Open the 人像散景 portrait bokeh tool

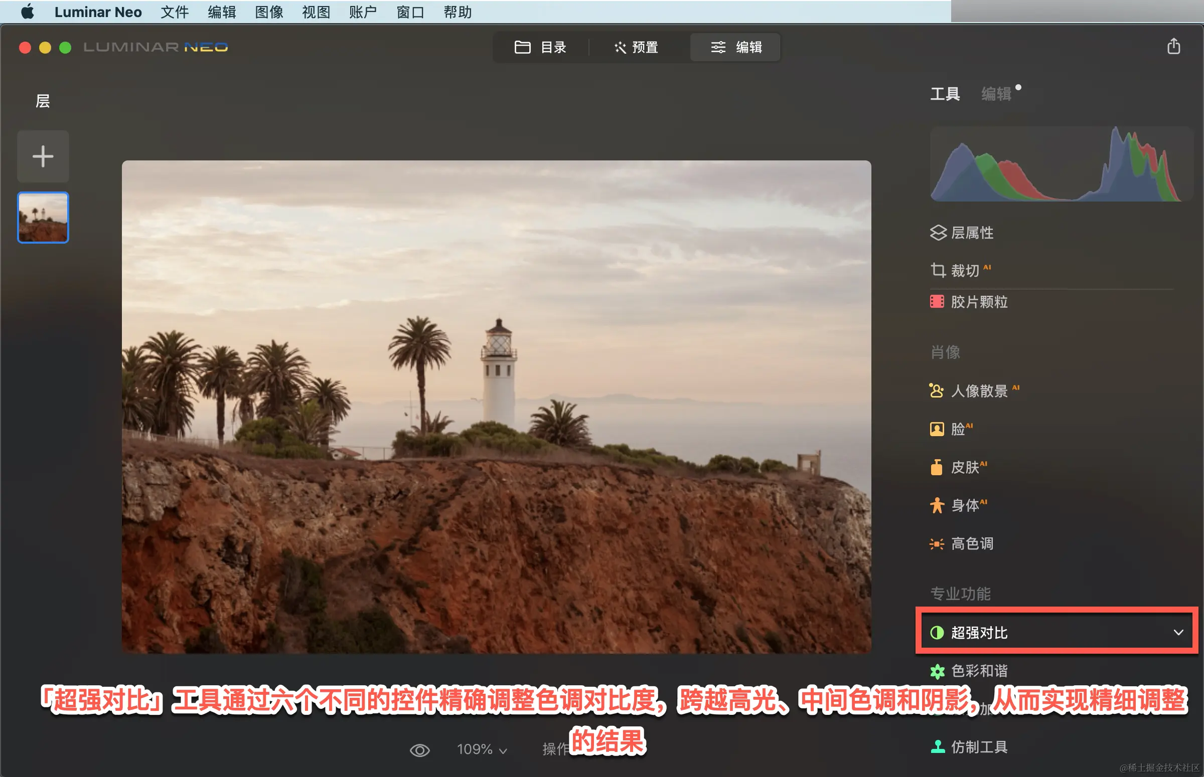(978, 391)
